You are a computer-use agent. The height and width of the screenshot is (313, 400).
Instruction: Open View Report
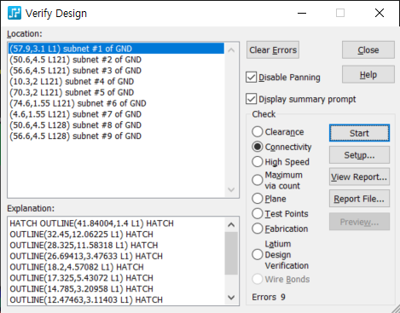[x=359, y=177]
